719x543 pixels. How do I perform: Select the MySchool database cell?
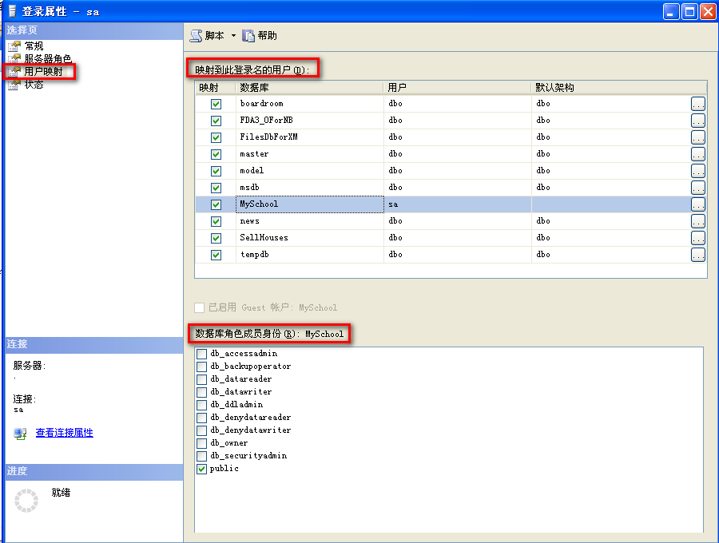(x=310, y=204)
